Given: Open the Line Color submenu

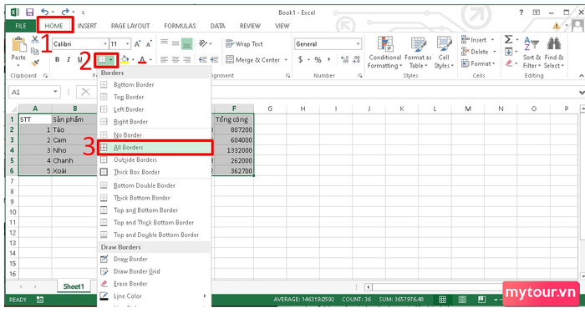Looking at the screenshot, I should click(x=155, y=296).
